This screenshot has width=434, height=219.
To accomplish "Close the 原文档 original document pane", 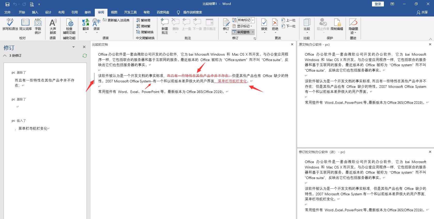I will [x=430, y=44].
